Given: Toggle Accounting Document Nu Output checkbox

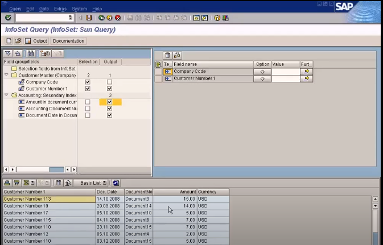Looking at the screenshot, I should point(109,109).
